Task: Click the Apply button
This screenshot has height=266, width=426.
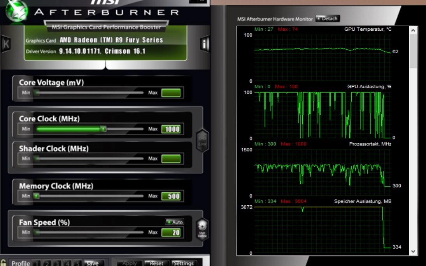Action: [129, 263]
